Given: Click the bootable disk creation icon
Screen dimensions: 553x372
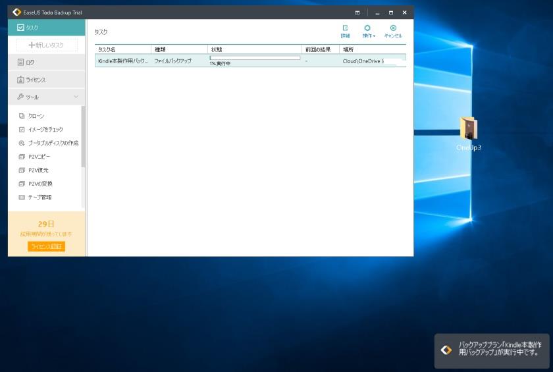Looking at the screenshot, I should 22,143.
